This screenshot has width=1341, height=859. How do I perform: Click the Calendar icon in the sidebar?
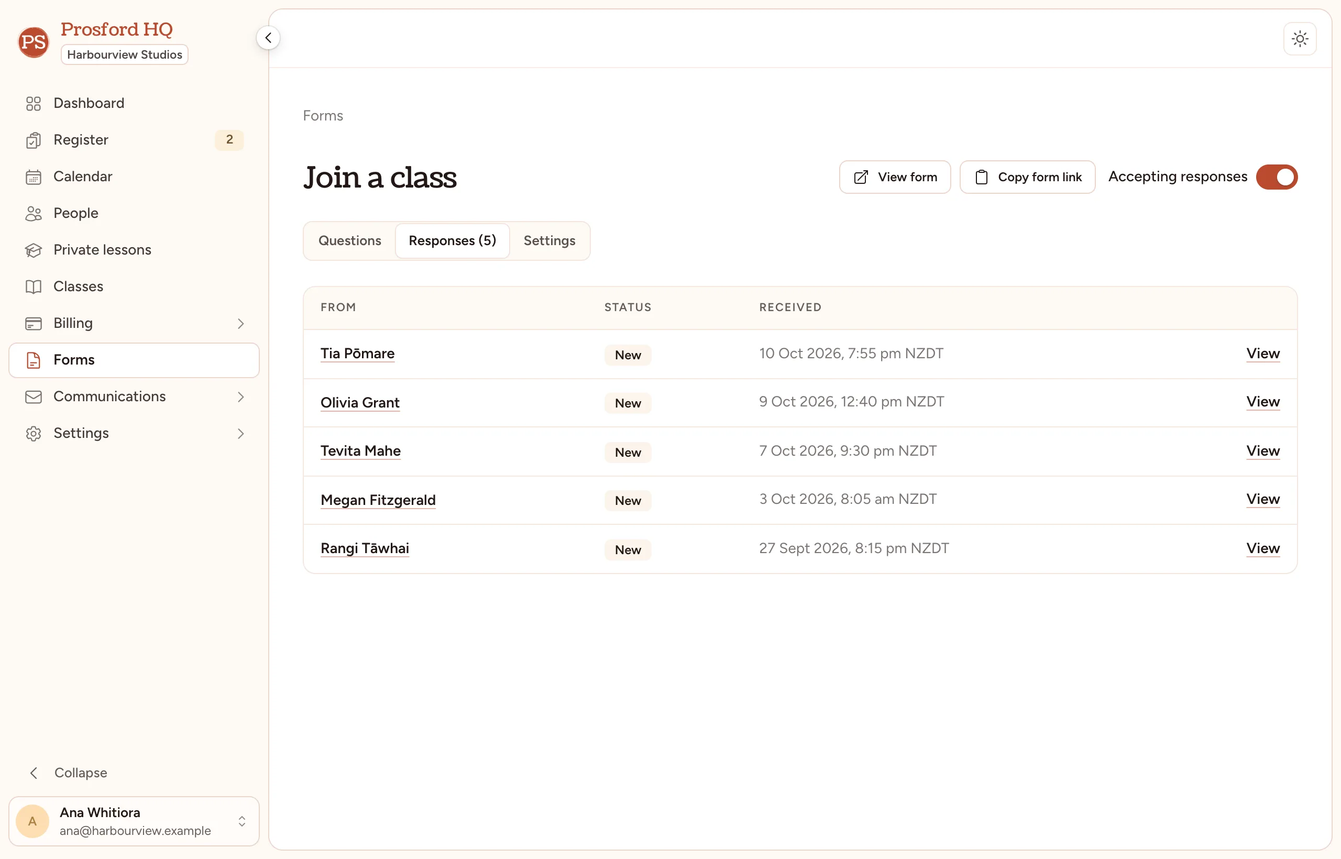[x=34, y=177]
